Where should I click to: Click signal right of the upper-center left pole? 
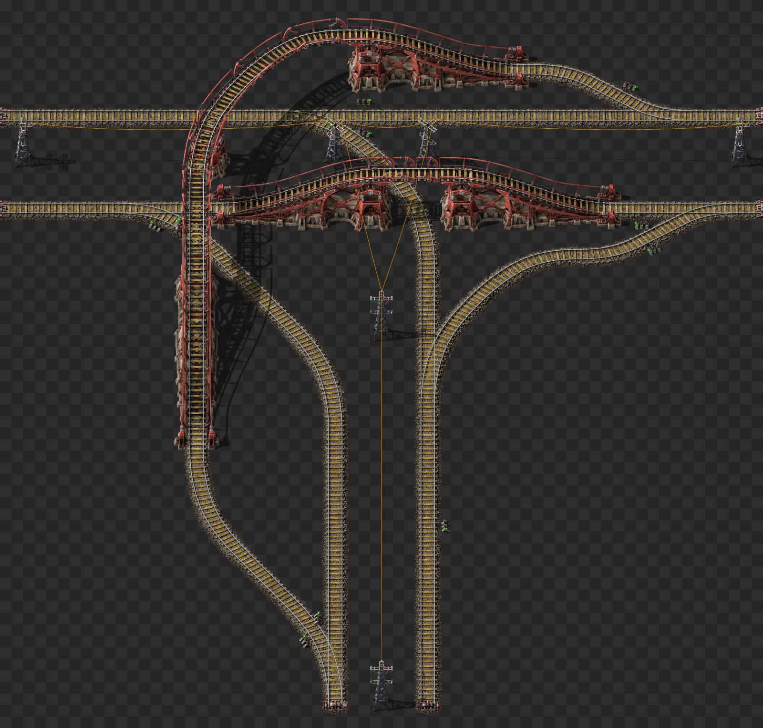tap(365, 133)
